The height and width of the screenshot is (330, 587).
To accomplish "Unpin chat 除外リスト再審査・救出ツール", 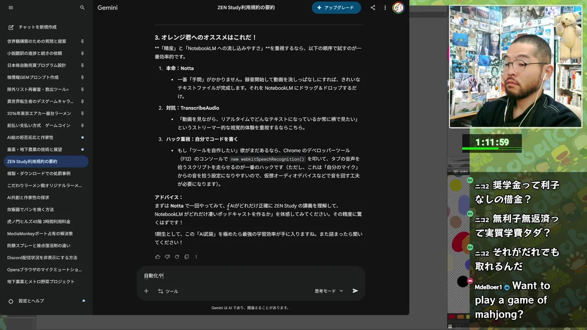I will coord(83,89).
